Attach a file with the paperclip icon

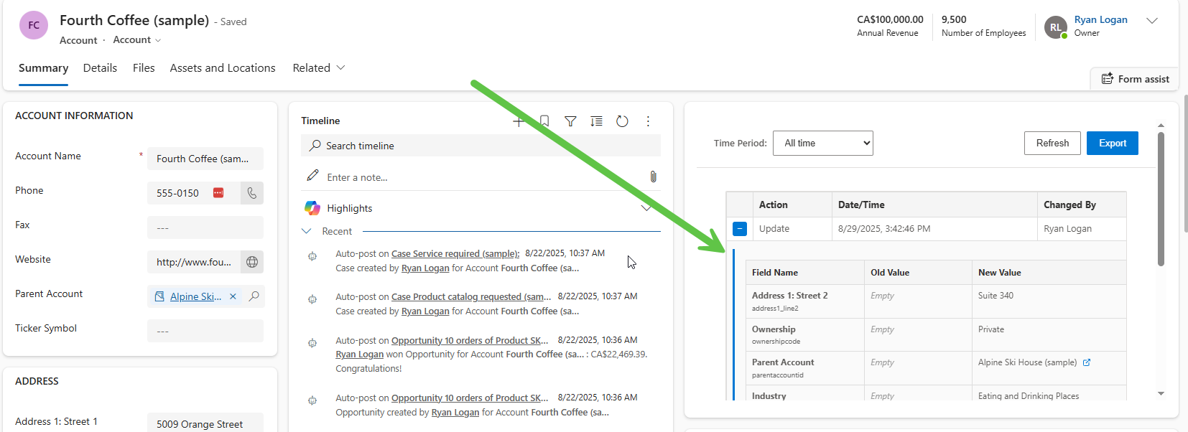click(x=653, y=177)
